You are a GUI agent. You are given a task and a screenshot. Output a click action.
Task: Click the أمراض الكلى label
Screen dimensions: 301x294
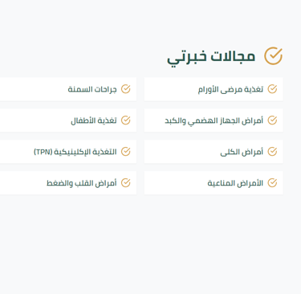point(242,152)
